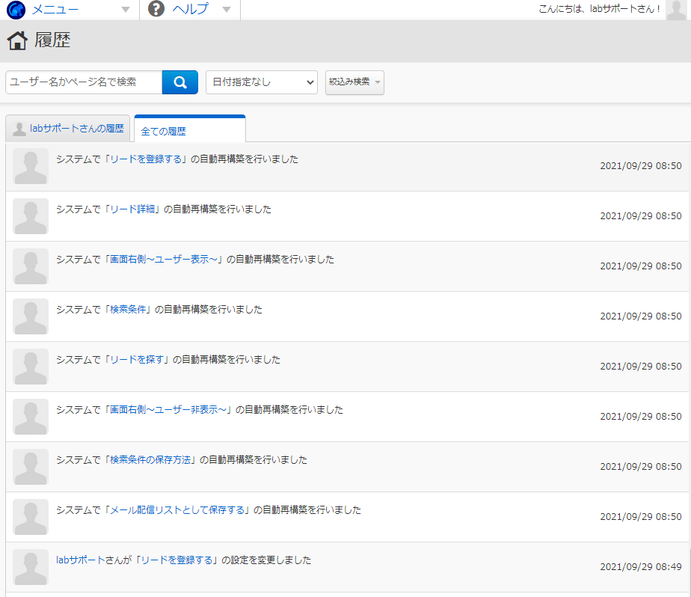
Task: Click the small user icon on labサポート tab
Action: (19, 129)
